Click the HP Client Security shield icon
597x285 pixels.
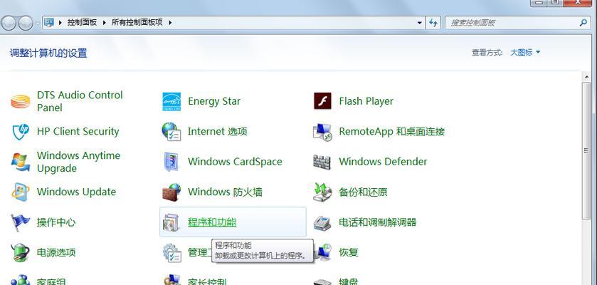21,131
